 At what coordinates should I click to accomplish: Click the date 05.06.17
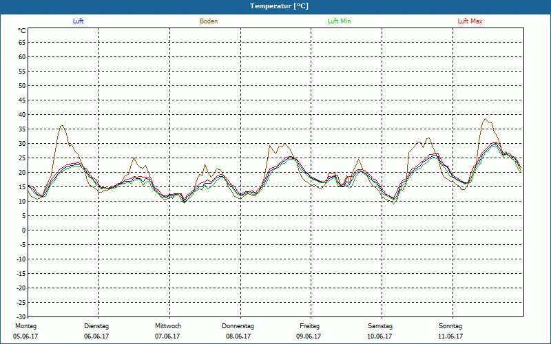pos(25,336)
